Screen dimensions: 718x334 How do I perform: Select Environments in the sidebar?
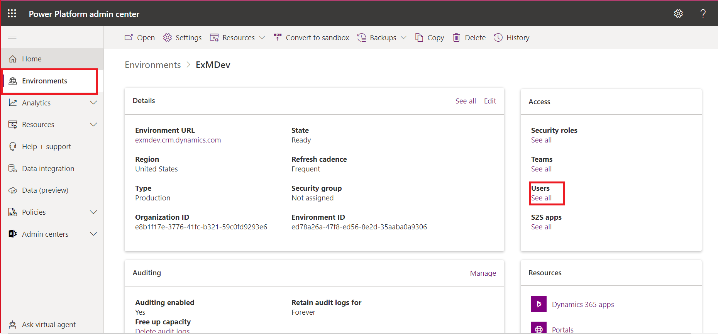pyautogui.click(x=52, y=81)
